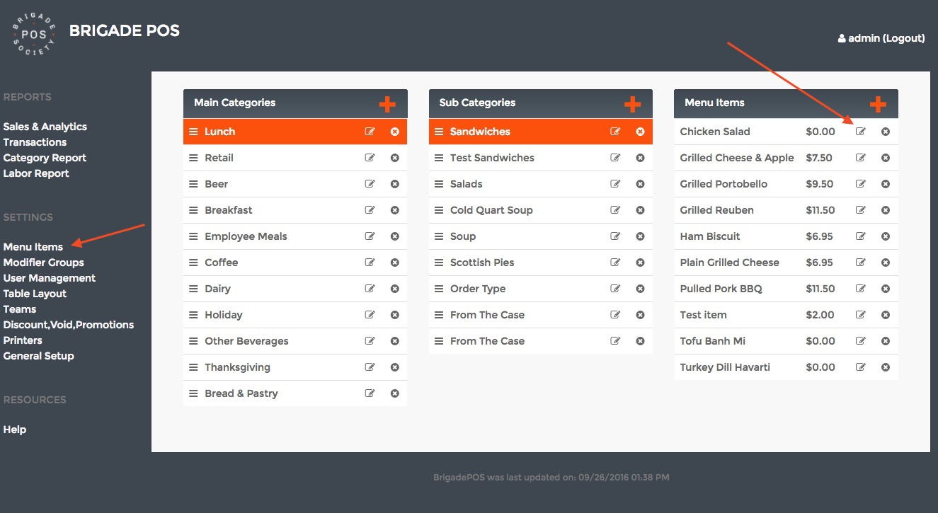Open the Help resource link

pos(15,430)
